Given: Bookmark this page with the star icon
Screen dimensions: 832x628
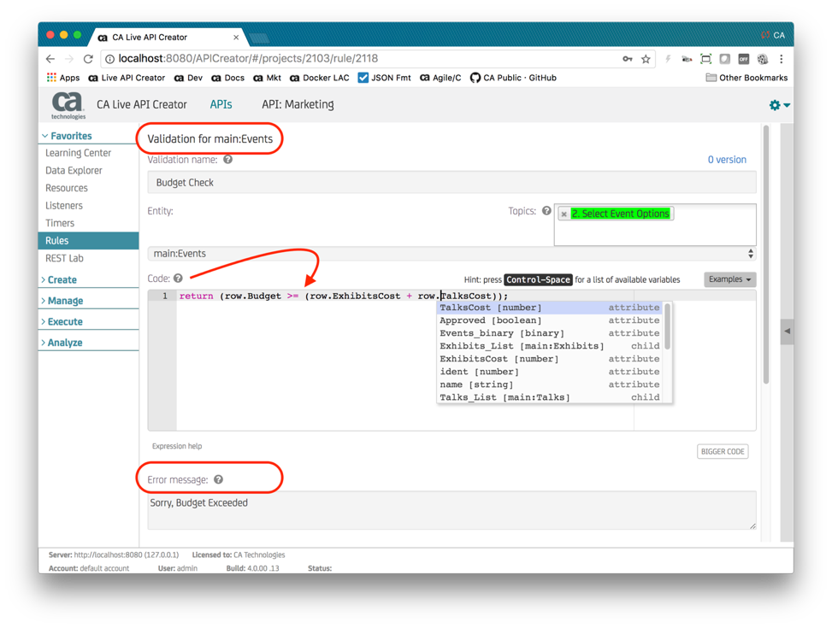Looking at the screenshot, I should point(646,59).
